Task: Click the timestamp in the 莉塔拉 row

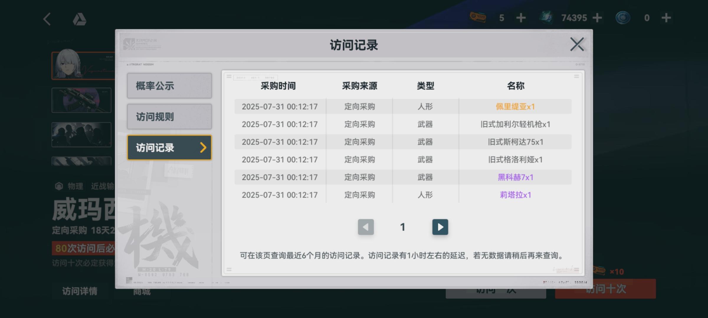Action: tap(280, 195)
